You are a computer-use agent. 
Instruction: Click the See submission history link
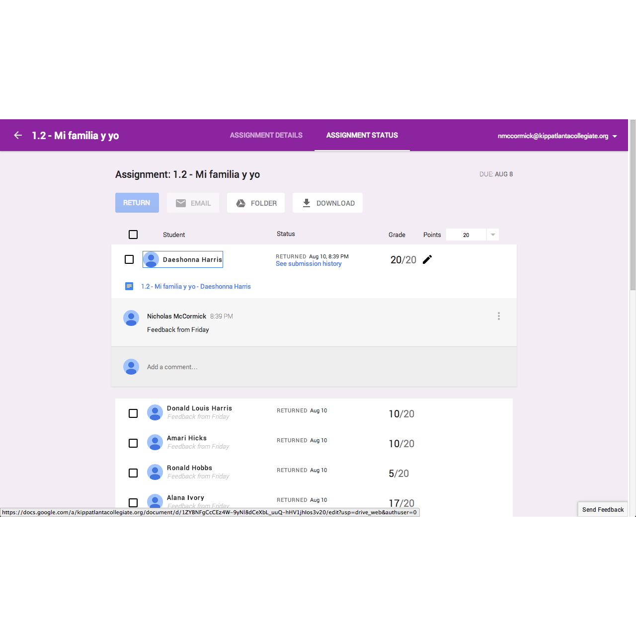pyautogui.click(x=309, y=264)
